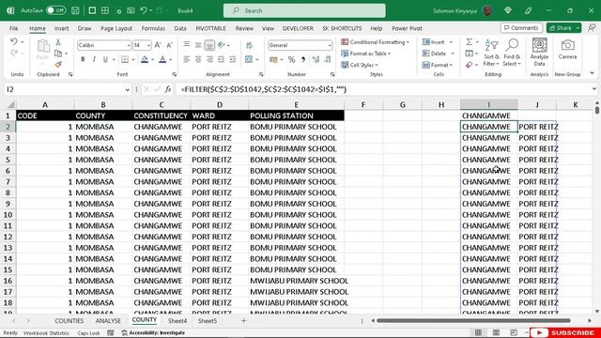Viewport: 601px width, 338px height.
Task: Click the Insert Function fx icon
Action: click(168, 90)
